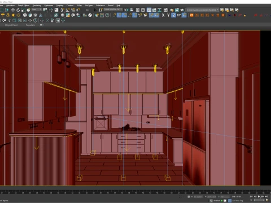Screen dimensions: 271x203
Task: Toggle the 3D Snaps button
Action: [x=63, y=10]
